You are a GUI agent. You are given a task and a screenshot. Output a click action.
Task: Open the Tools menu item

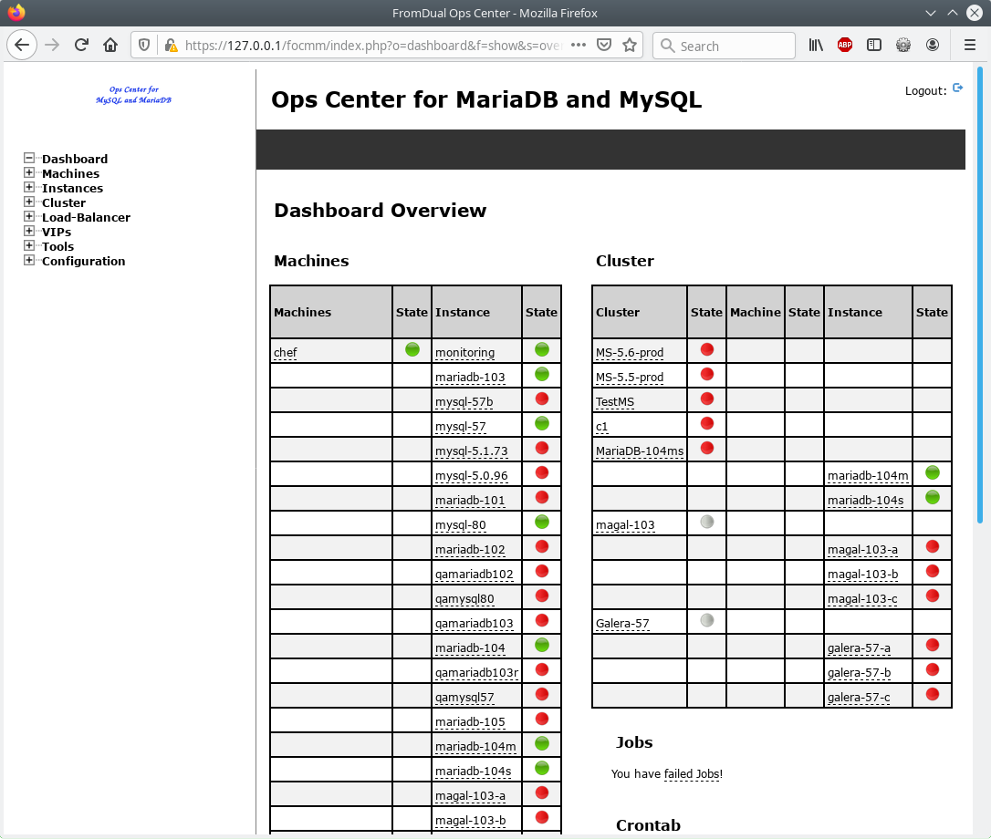pyautogui.click(x=58, y=246)
